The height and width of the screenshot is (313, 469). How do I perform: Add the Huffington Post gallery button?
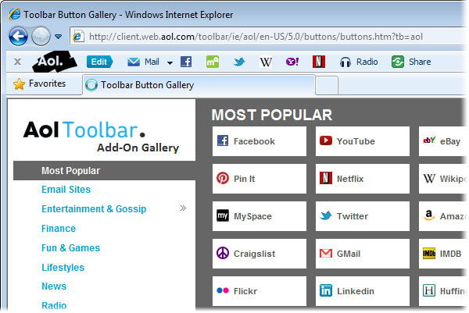pos(442,291)
